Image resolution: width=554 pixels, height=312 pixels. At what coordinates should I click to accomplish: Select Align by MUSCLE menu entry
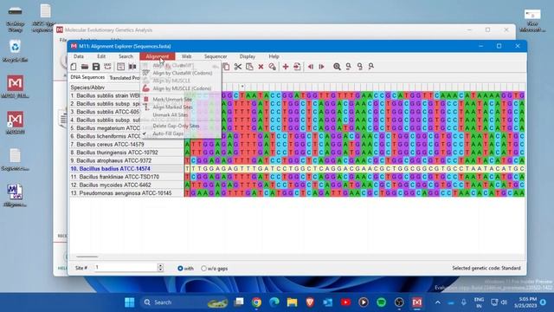(x=171, y=81)
